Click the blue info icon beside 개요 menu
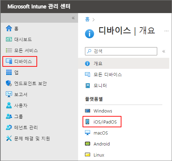 [87, 63]
